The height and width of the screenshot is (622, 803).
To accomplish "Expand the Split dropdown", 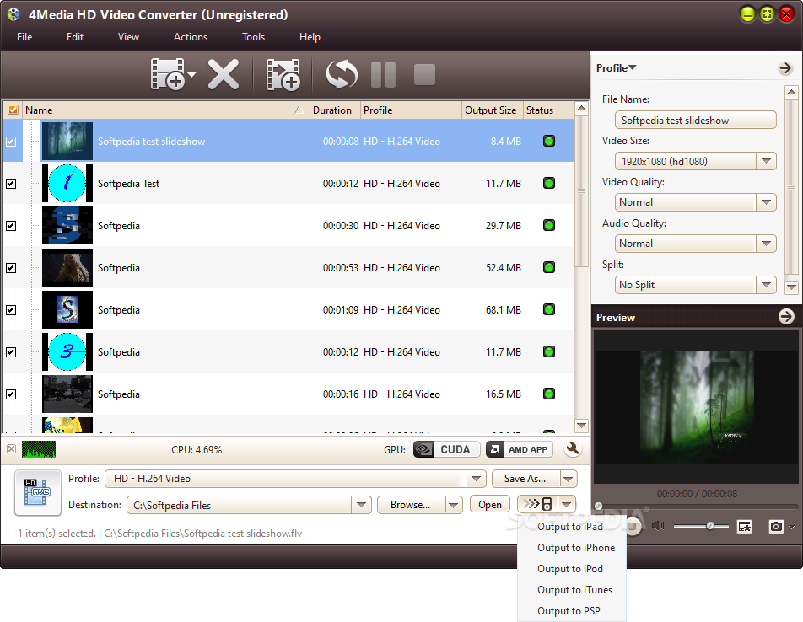I will [766, 285].
